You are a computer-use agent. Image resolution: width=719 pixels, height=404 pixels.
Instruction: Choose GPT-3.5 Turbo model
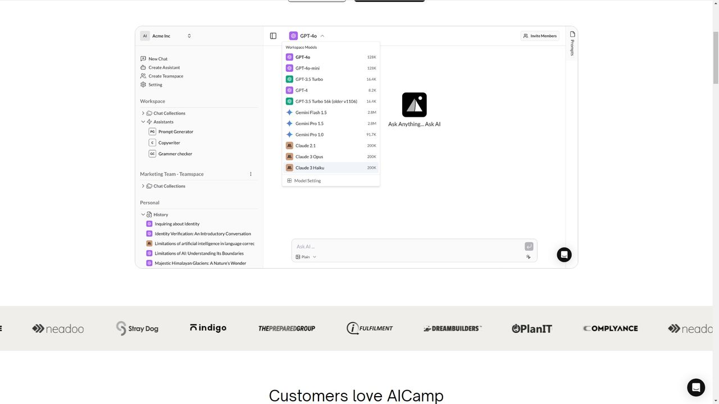pos(331,79)
